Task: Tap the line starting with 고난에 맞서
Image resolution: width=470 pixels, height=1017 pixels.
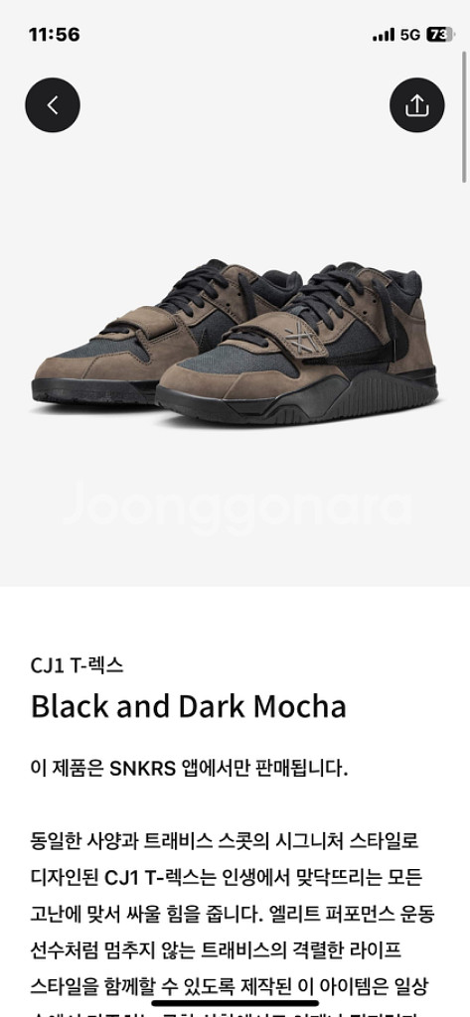Action: point(233,915)
